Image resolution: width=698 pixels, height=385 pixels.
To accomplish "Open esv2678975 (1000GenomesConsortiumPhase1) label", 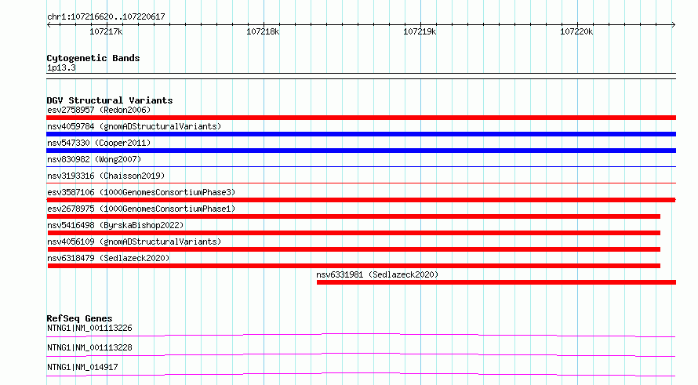I will pos(141,209).
